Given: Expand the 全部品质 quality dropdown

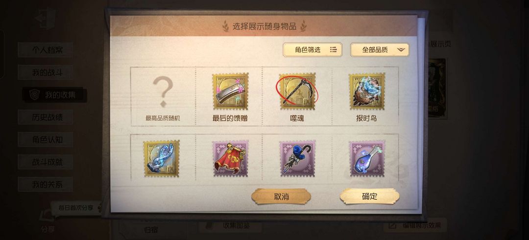Looking at the screenshot, I should click(380, 50).
